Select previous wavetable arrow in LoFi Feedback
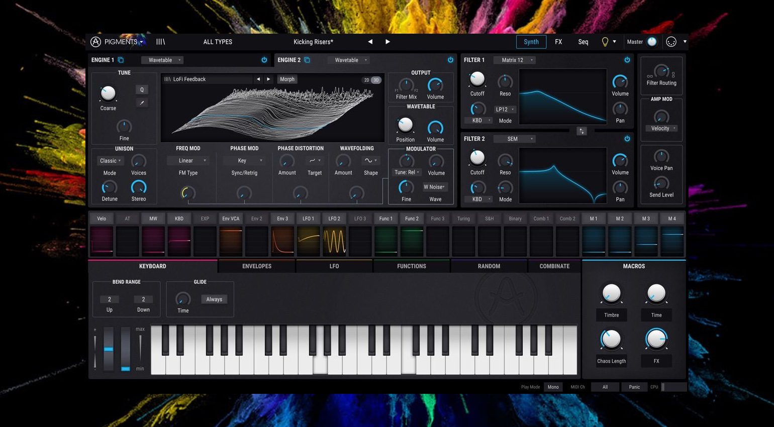774x427 pixels. point(258,79)
